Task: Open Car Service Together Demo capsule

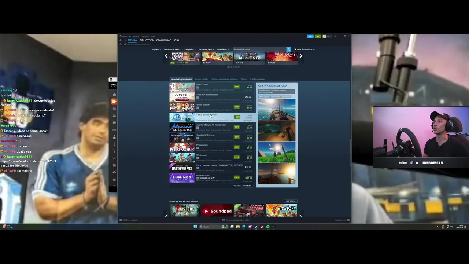Action: click(x=250, y=211)
